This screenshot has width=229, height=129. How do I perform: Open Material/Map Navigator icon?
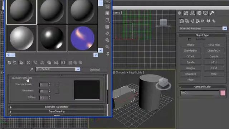tap(107, 53)
